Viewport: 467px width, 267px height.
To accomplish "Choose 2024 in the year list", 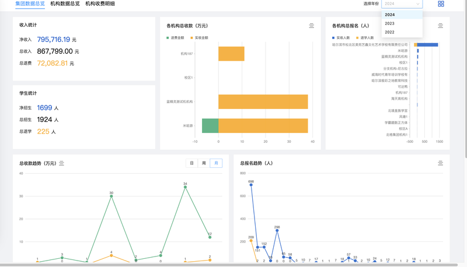I will (x=402, y=15).
